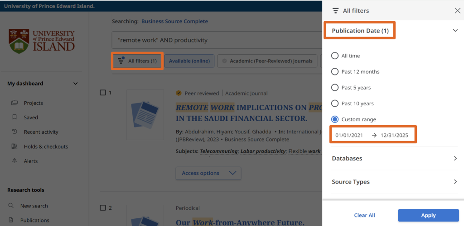This screenshot has width=464, height=226.
Task: Check the checkbox for result 2
Action: [103, 208]
